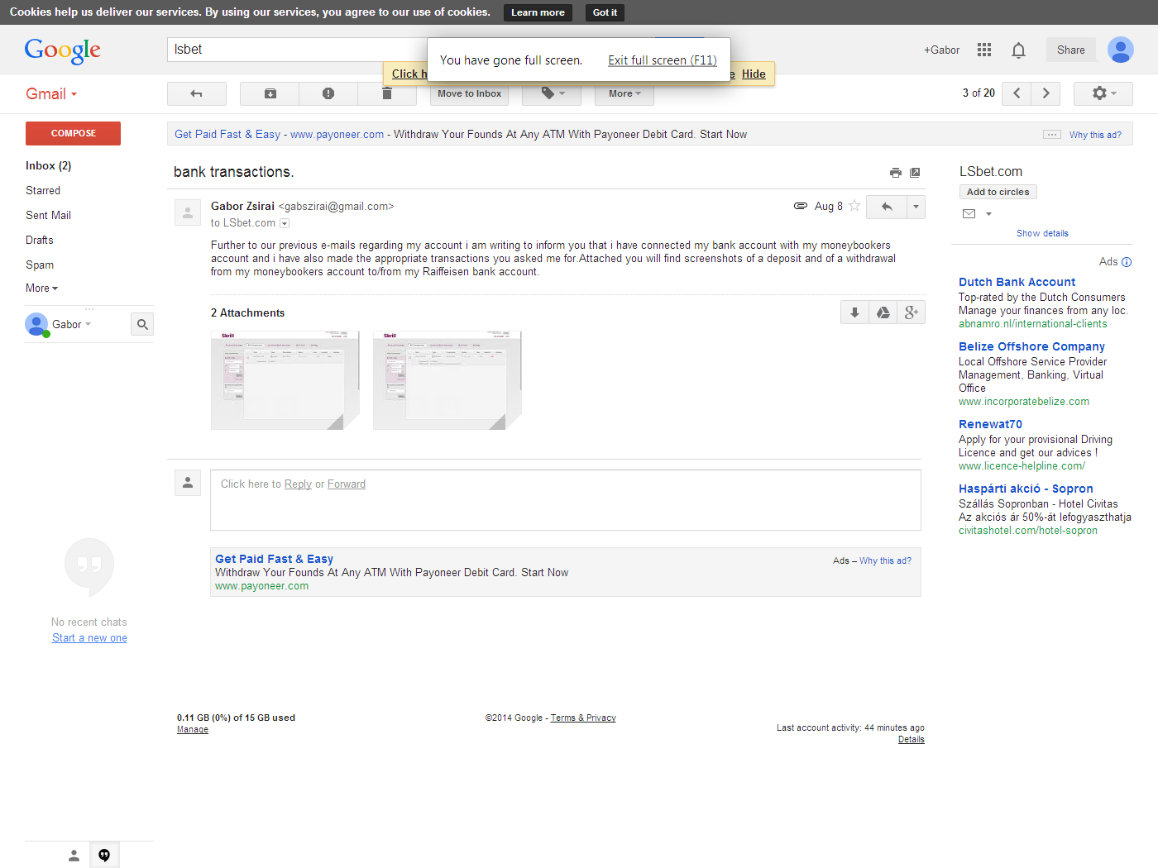Show recipient details arrow after LSbet.com

(285, 223)
